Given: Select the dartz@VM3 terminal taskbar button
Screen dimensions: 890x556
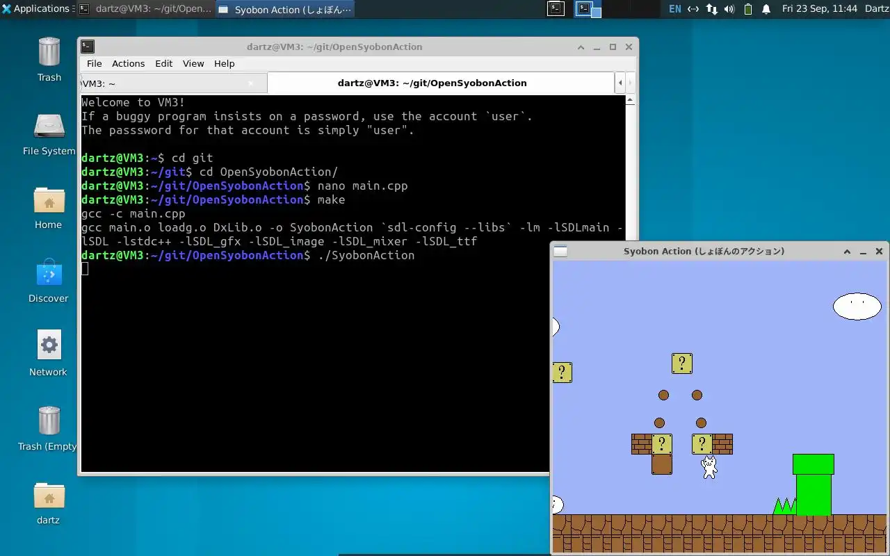Looking at the screenshot, I should (x=145, y=9).
